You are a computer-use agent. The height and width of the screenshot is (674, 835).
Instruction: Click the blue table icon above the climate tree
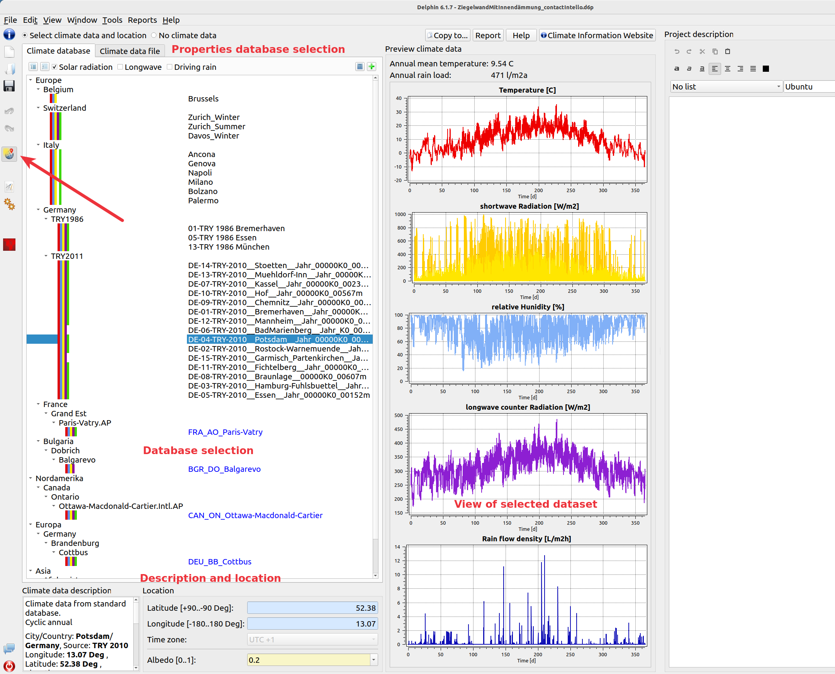pos(360,67)
